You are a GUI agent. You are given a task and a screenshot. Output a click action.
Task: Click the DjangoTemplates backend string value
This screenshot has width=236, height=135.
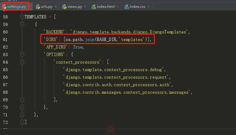click(129, 32)
